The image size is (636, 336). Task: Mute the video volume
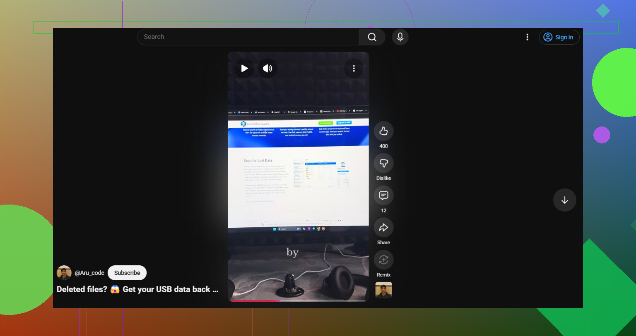(267, 68)
